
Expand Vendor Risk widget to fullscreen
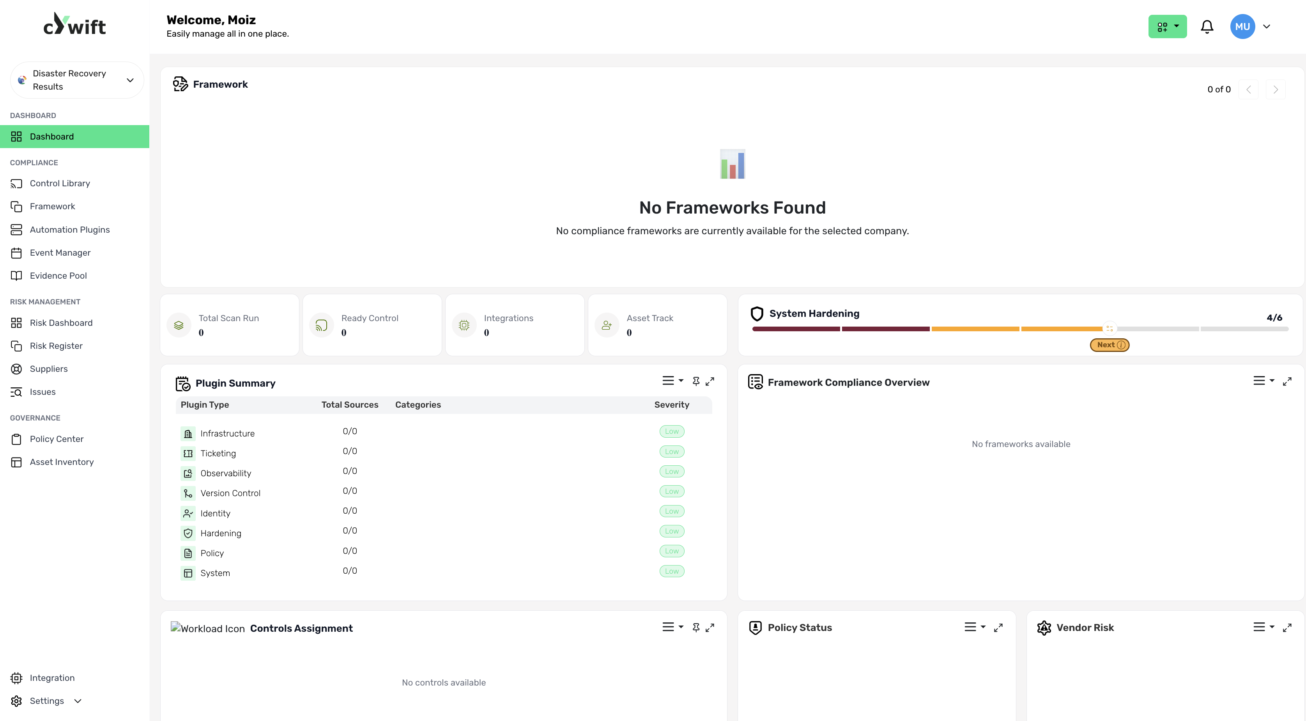pyautogui.click(x=1287, y=627)
